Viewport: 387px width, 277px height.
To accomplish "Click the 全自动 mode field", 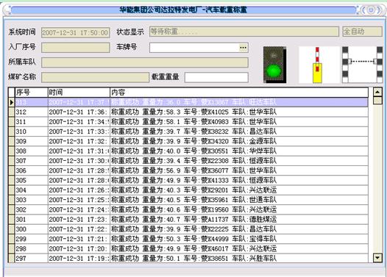I will click(x=362, y=32).
